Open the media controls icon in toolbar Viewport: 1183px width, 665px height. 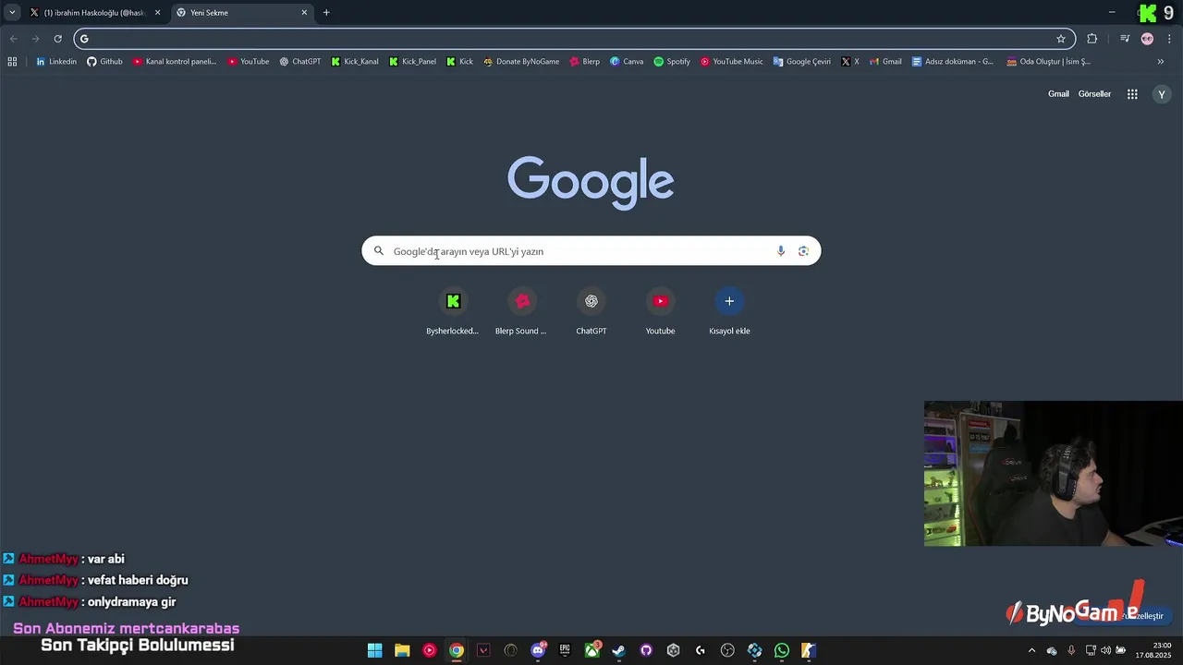point(1125,39)
